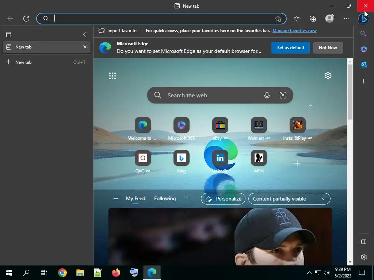Open feed hamburger menu
Viewport: 374px width, 280px height.
tap(116, 199)
